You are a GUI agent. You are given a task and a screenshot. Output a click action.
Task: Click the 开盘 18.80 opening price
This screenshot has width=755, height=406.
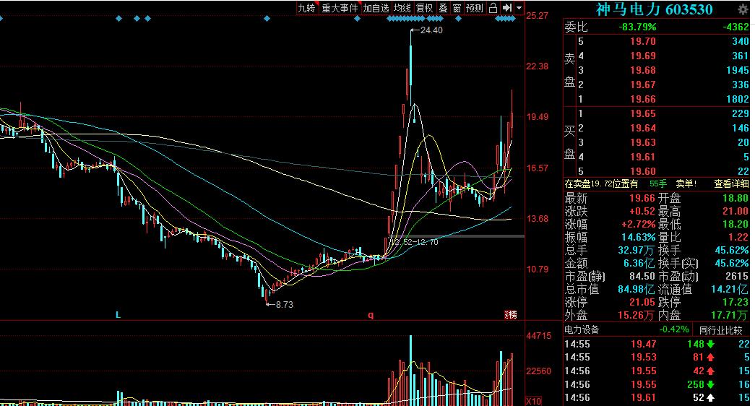(x=735, y=198)
